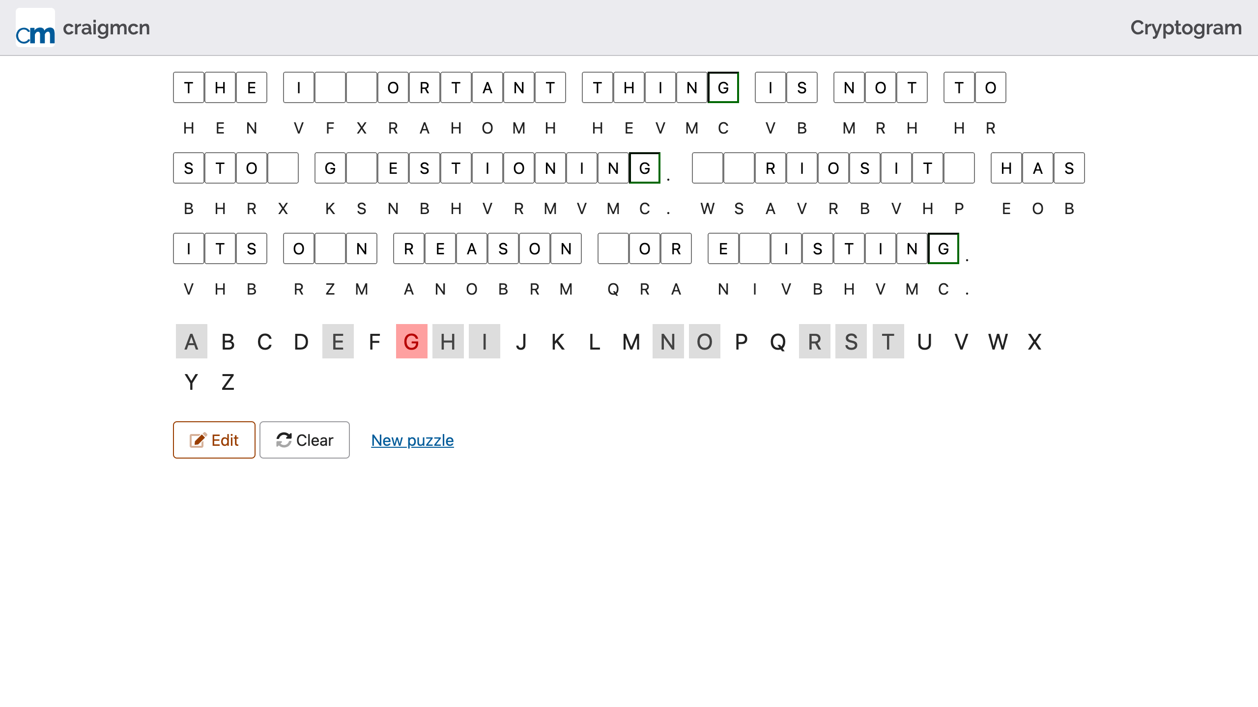Select the empty box after STO
1258x707 pixels.
click(x=283, y=168)
